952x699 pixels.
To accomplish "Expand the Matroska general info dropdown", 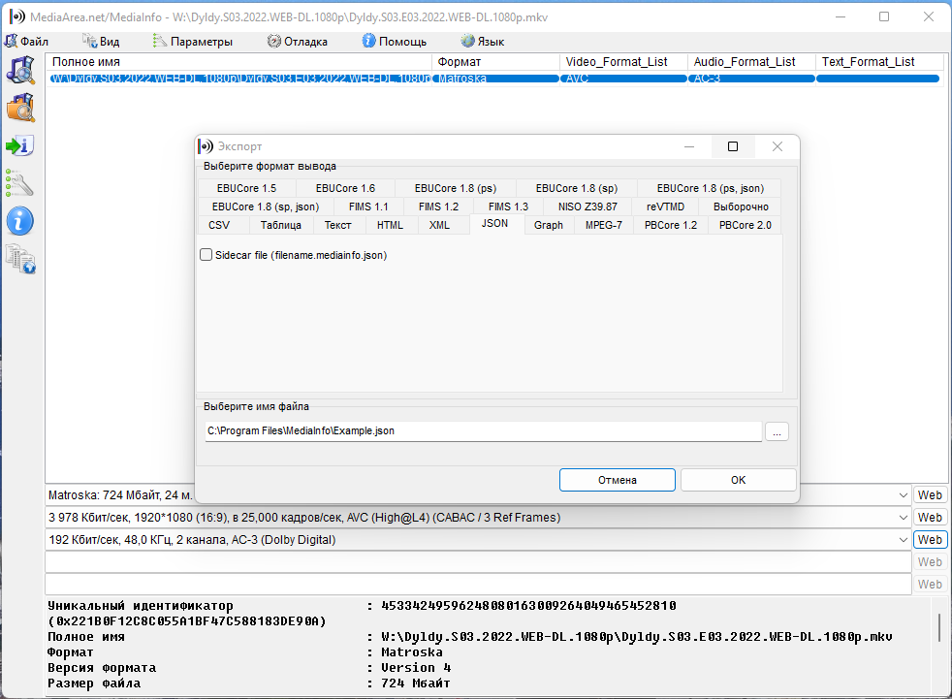I will pyautogui.click(x=904, y=495).
